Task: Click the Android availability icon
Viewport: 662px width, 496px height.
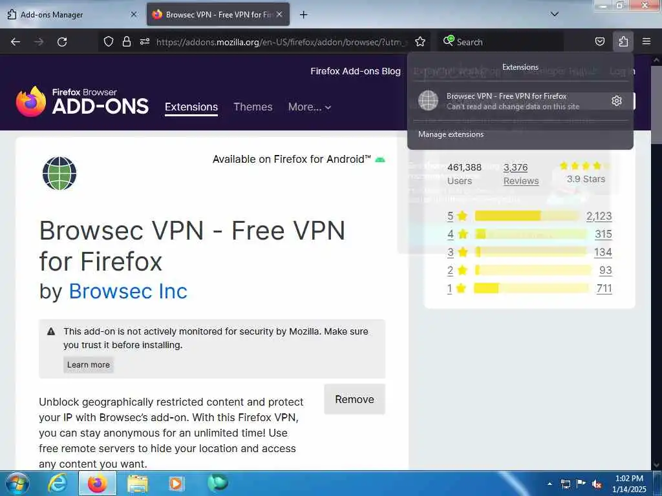Action: pos(380,160)
